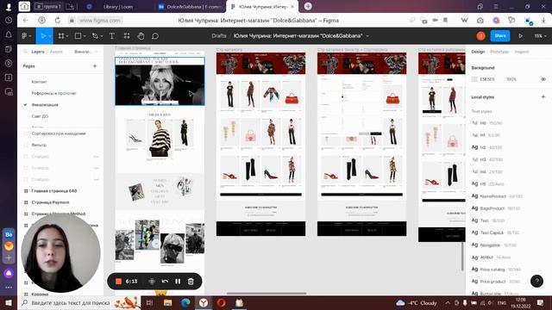This screenshot has height=310, width=552.
Task: Restart recording with the undo arrow
Action: 165,282
